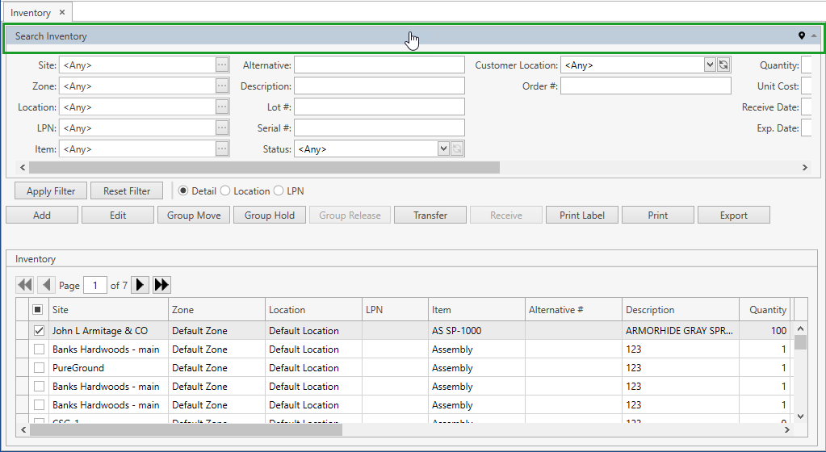
Task: Click the Apply Filter button
Action: click(x=51, y=191)
